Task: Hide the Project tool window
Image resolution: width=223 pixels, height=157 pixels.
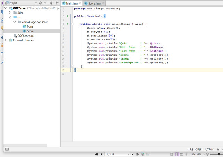Action: pyautogui.click(x=57, y=3)
